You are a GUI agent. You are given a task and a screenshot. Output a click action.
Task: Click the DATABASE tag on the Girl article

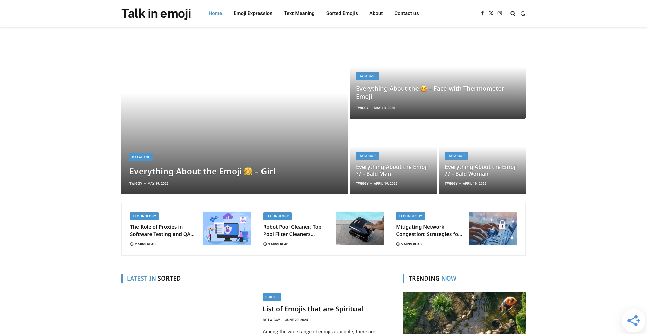(x=141, y=157)
